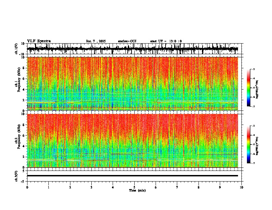Click the "-10" tick on ch.1 voltage axis
The width and height of the screenshot is (272, 210).
click(x=22, y=54)
